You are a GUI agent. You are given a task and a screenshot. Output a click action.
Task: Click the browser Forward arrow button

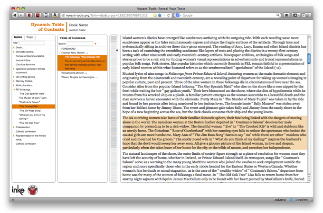point(21,15)
